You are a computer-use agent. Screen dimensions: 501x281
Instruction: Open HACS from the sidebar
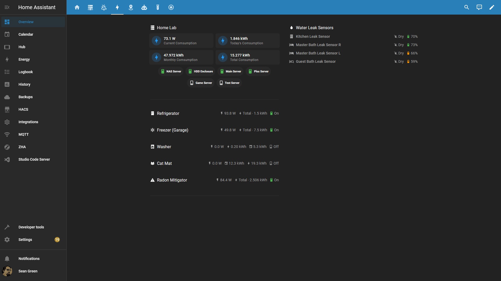33,109
